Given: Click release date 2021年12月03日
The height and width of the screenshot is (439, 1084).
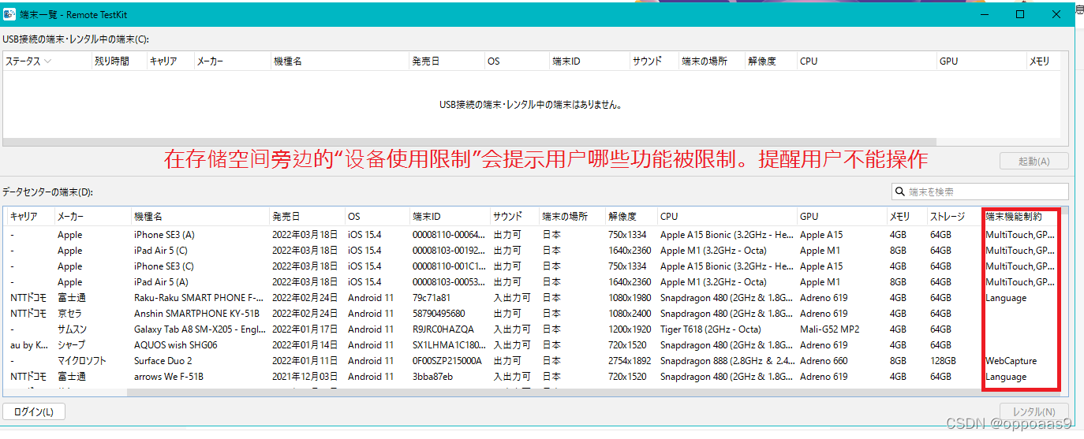Looking at the screenshot, I should coord(305,377).
